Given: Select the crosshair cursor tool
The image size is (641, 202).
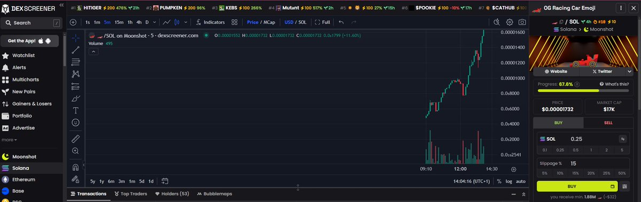Looking at the screenshot, I should click(75, 38).
